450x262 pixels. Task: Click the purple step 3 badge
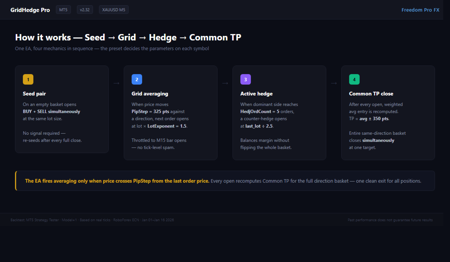246,79
